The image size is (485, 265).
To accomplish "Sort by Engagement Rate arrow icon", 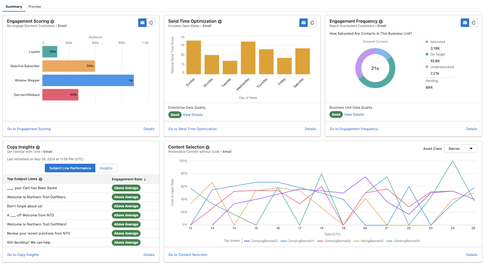I will click(145, 179).
